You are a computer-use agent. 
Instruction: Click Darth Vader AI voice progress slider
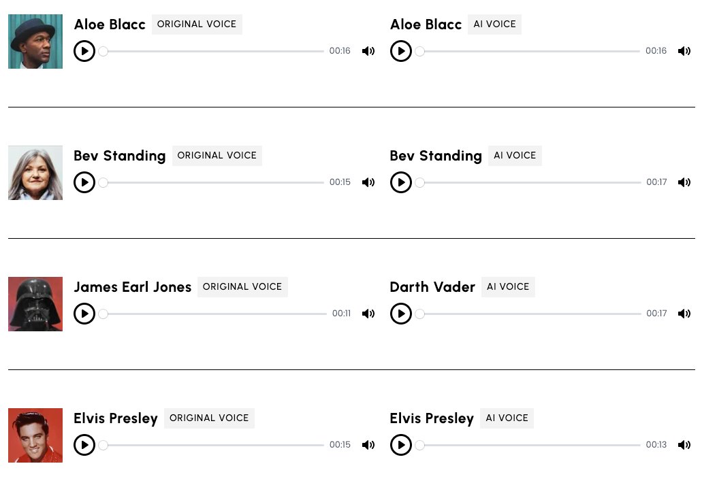click(528, 314)
